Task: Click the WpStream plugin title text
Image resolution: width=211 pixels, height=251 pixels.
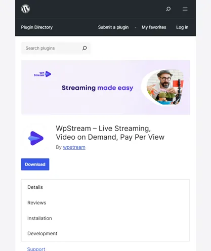Action: [110, 133]
